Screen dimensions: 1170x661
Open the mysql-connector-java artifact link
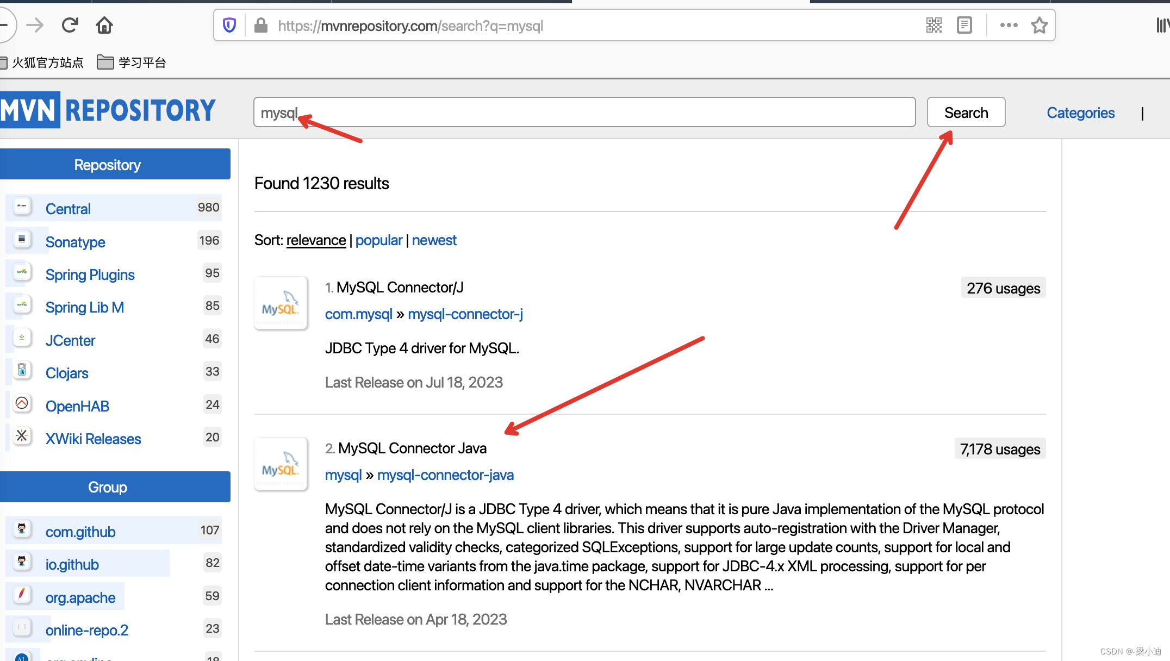[x=446, y=475]
